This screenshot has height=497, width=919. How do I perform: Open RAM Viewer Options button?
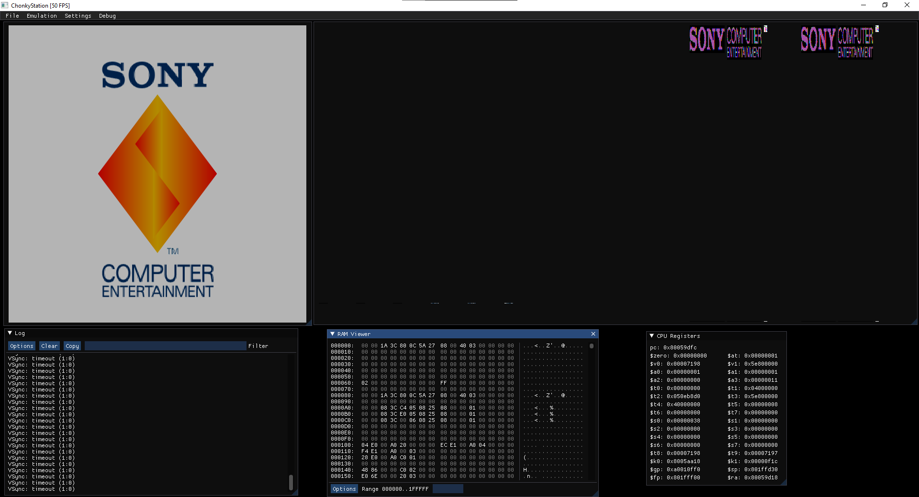tap(344, 489)
